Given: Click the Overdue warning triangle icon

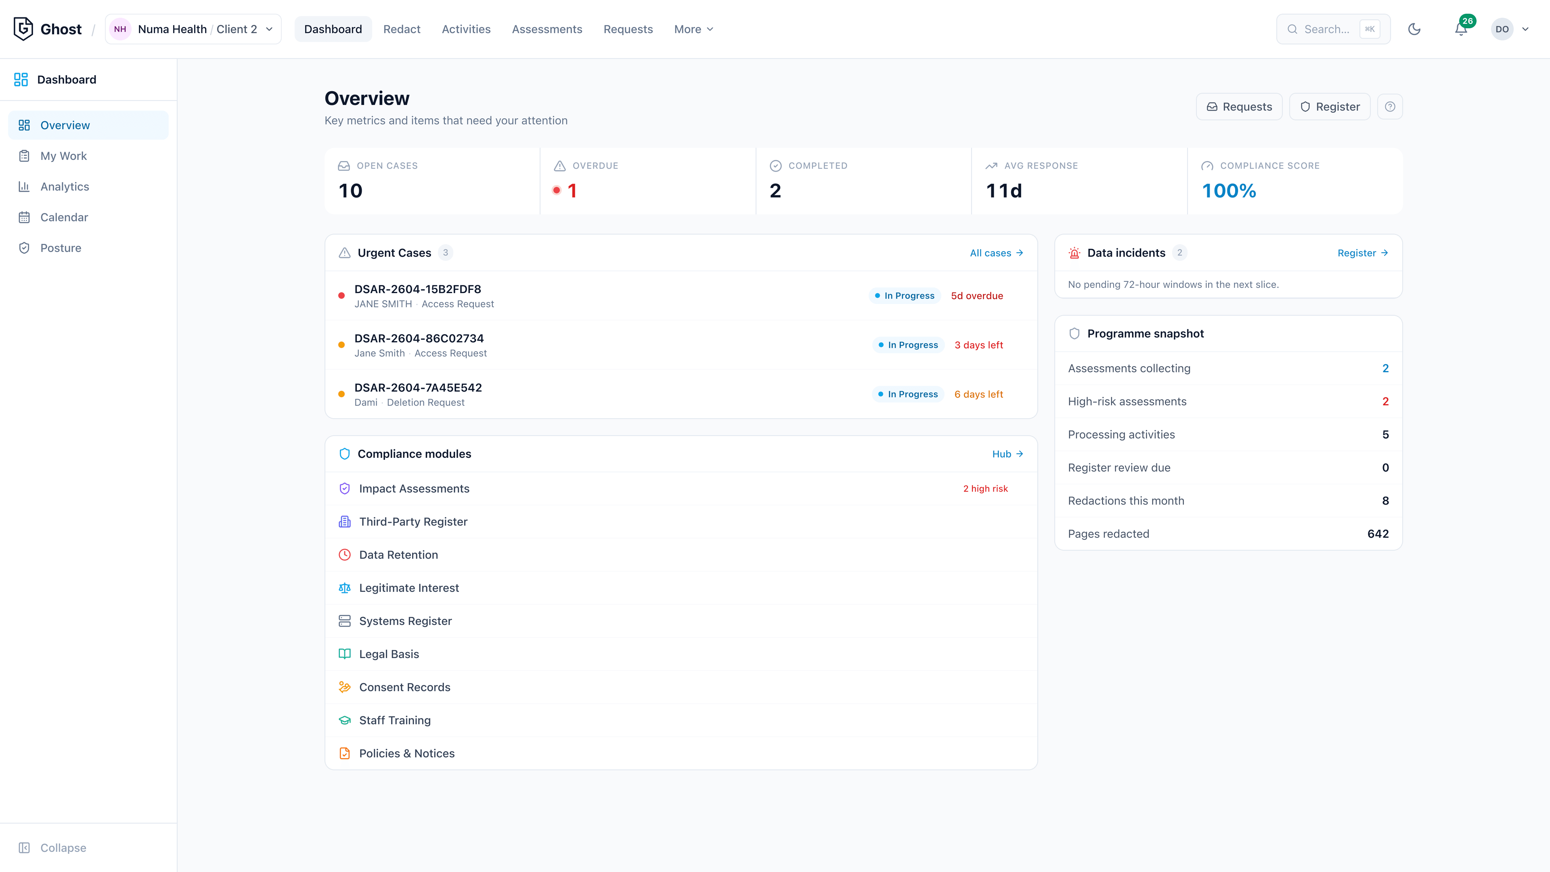Looking at the screenshot, I should pyautogui.click(x=559, y=166).
